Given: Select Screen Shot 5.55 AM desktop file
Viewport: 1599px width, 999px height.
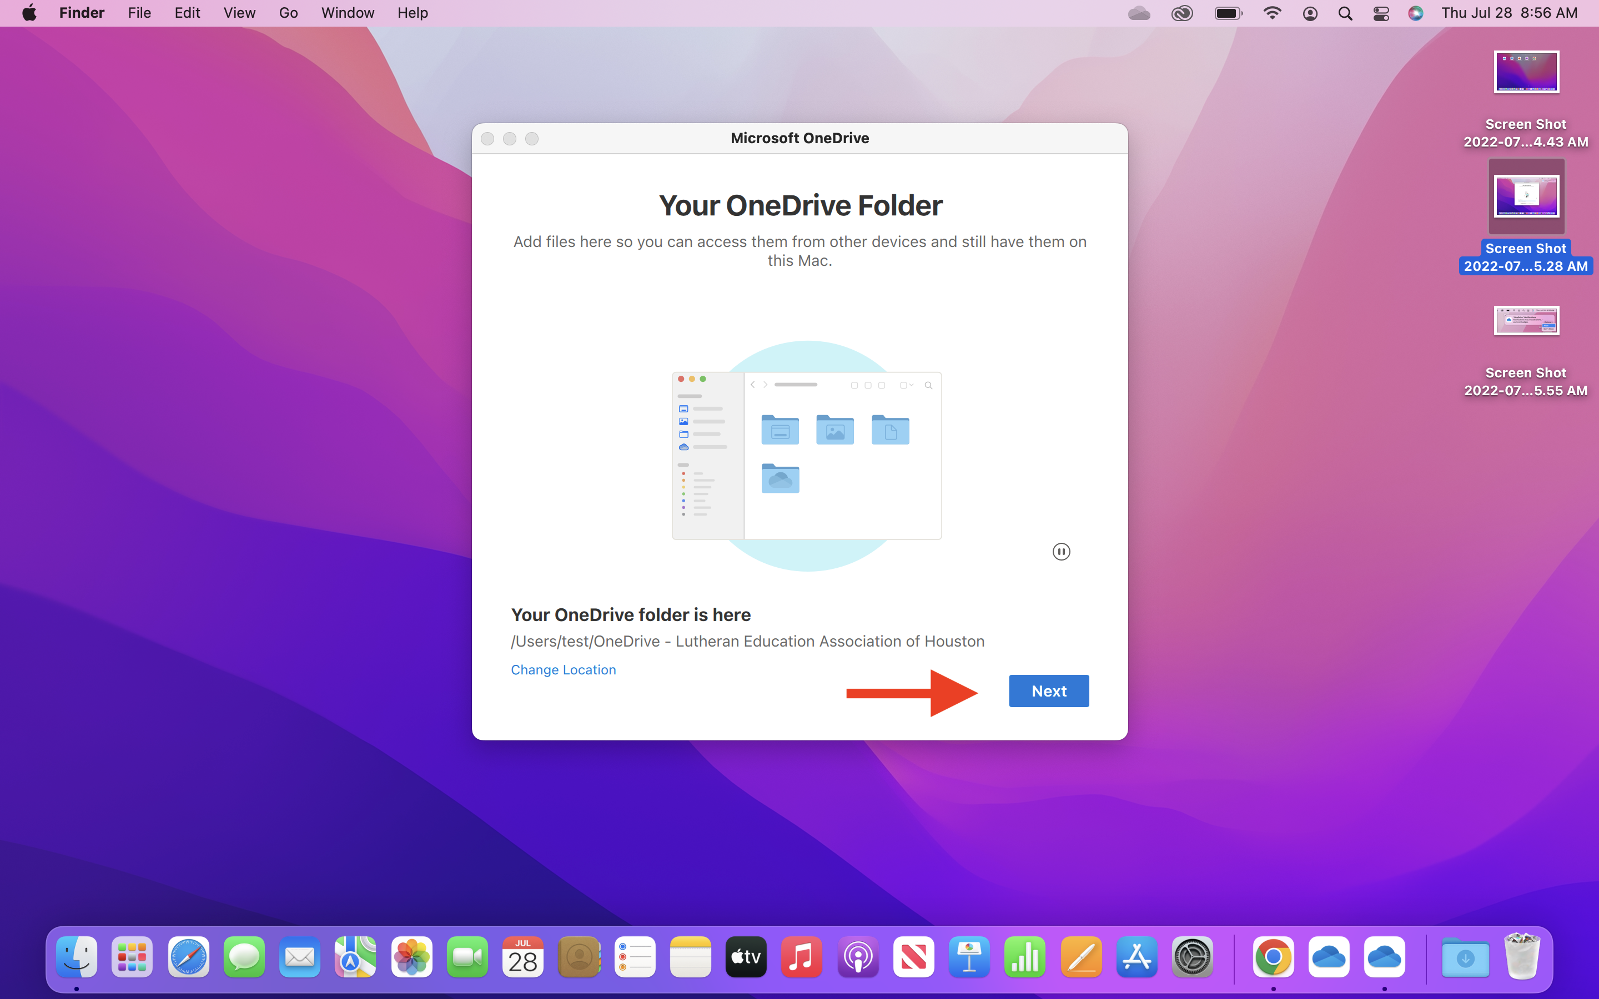Looking at the screenshot, I should (x=1526, y=350).
